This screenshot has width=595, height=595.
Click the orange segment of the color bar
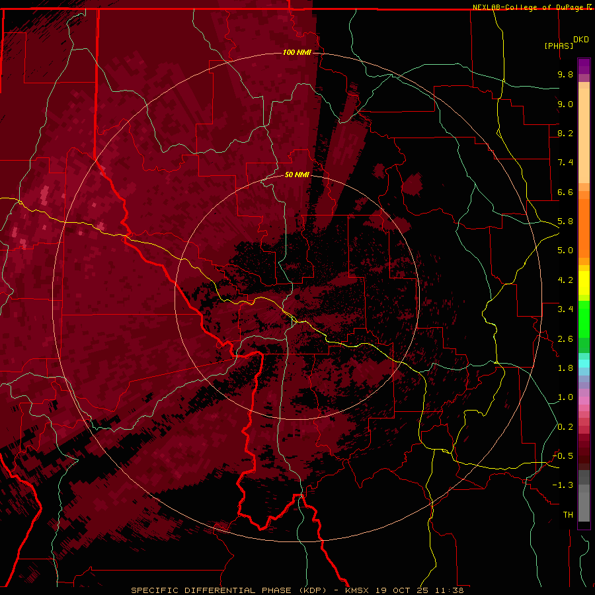(x=584, y=229)
